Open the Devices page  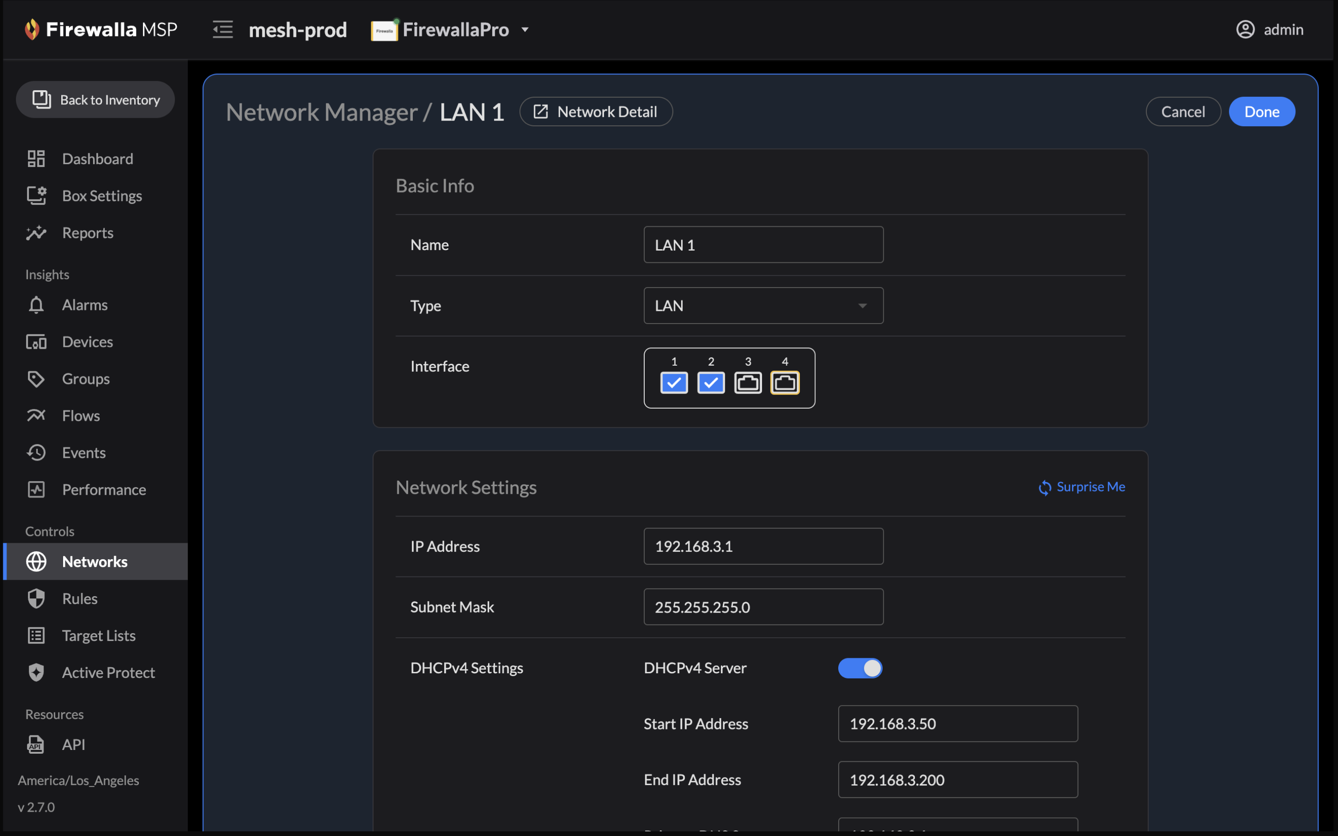[x=88, y=342]
